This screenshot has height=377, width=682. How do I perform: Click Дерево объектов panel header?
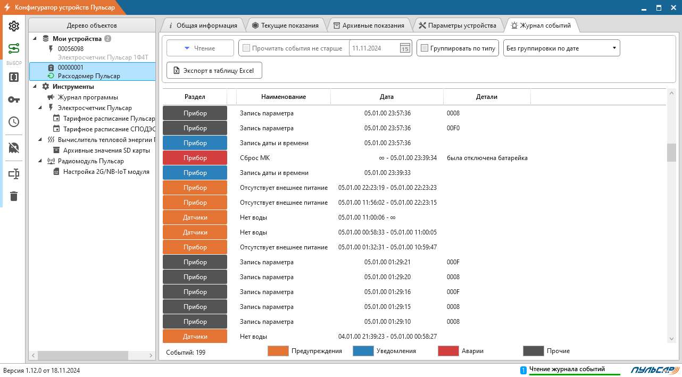(92, 25)
